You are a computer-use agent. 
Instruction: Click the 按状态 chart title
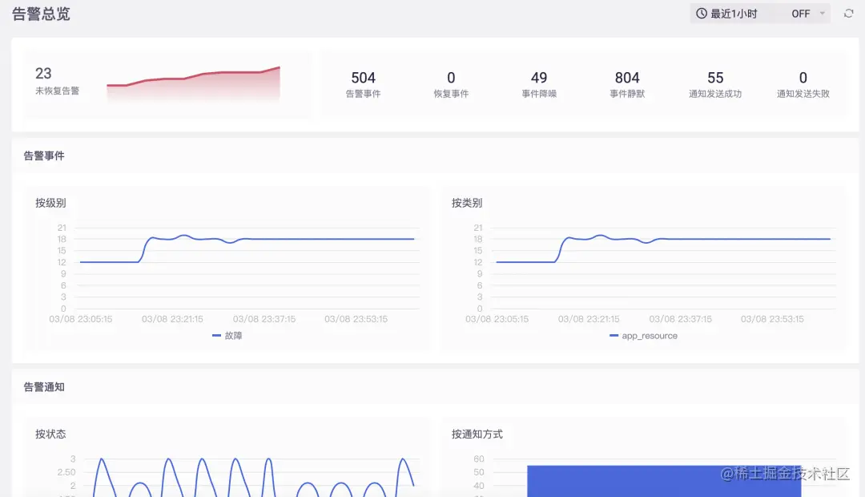pos(50,434)
